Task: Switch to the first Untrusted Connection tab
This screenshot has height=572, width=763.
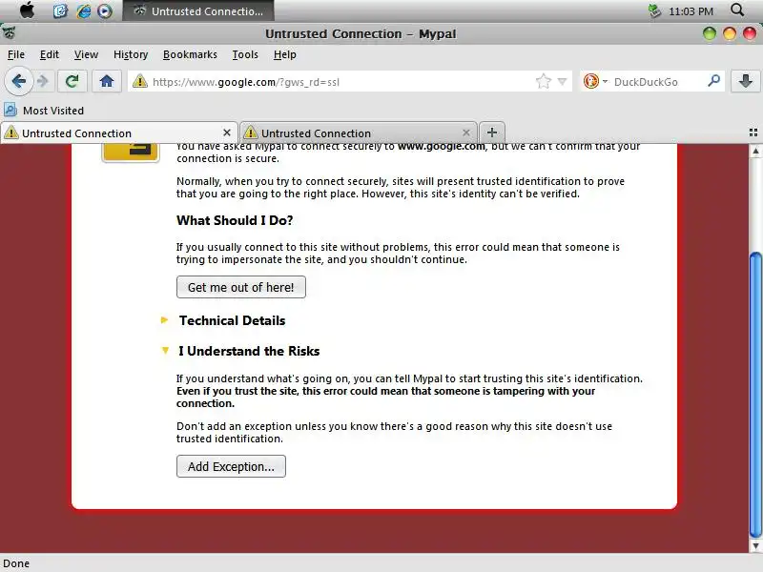Action: 118,133
